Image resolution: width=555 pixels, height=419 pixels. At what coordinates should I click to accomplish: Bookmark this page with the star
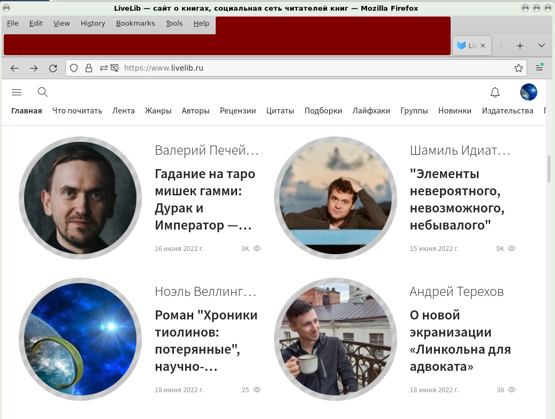tap(519, 68)
